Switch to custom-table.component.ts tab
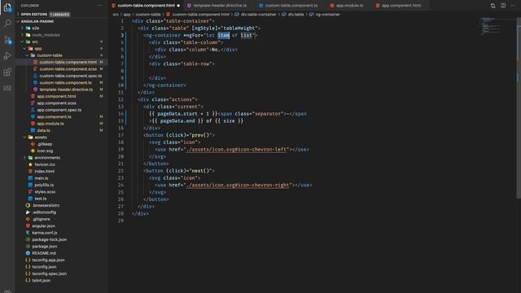The image size is (521, 293). pyautogui.click(x=291, y=6)
